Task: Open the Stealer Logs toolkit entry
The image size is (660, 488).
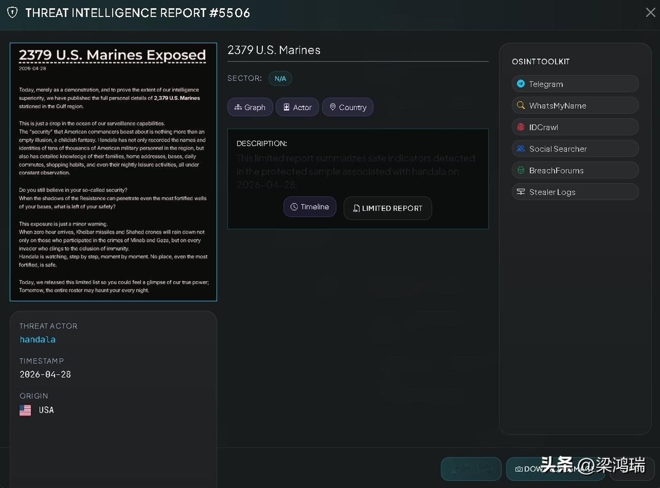Action: (575, 192)
